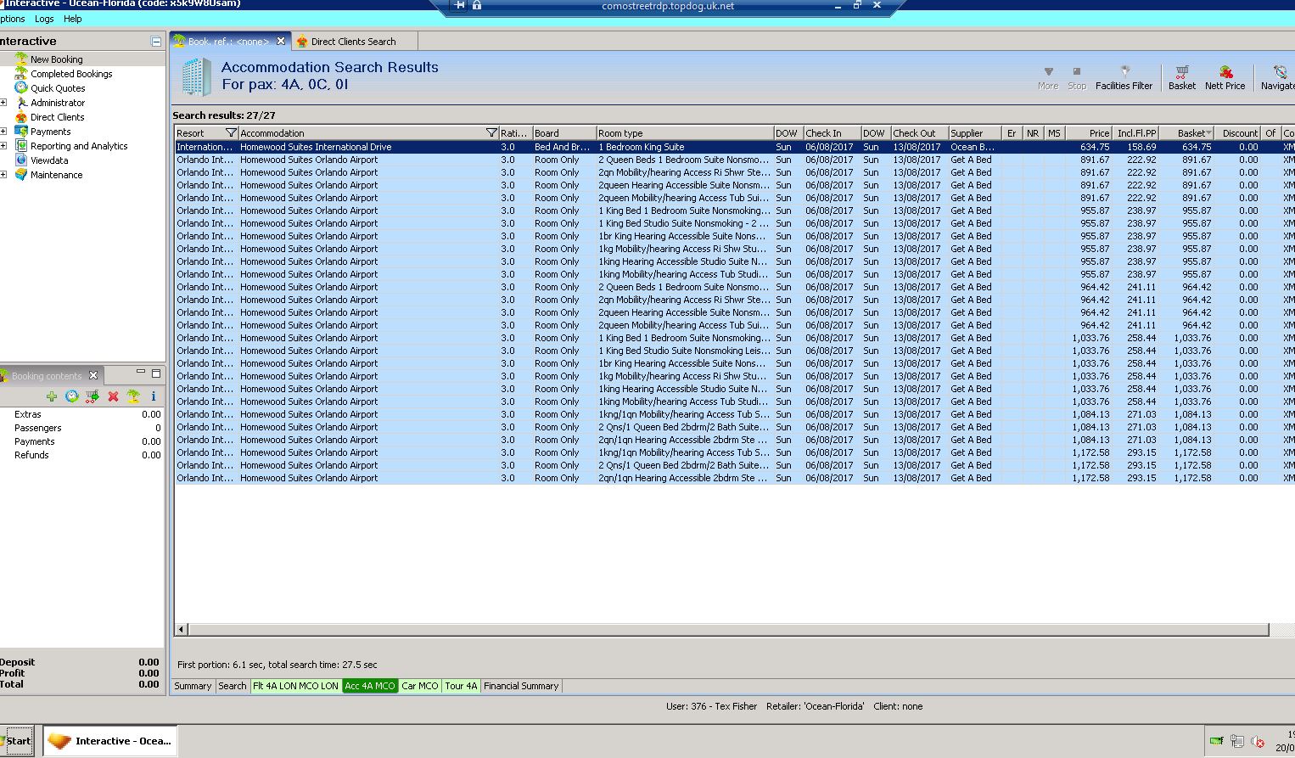Click the Basket cart toolbar icon

point(1182,77)
